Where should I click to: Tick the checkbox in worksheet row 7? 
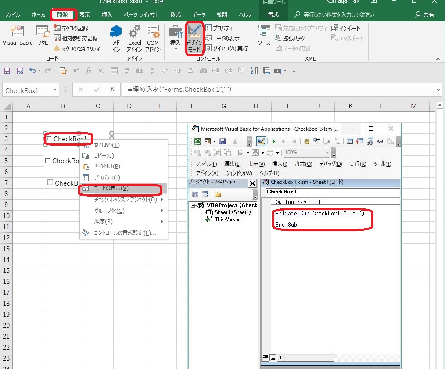pos(50,182)
